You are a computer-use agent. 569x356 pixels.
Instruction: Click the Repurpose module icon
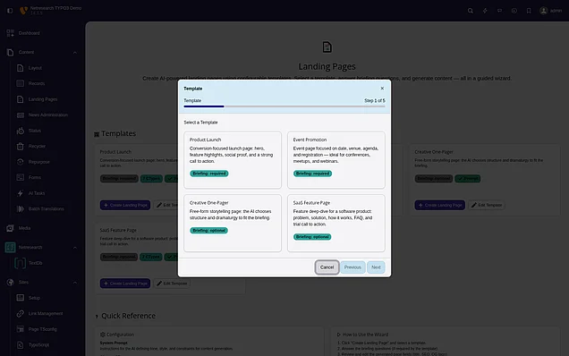(x=21, y=162)
